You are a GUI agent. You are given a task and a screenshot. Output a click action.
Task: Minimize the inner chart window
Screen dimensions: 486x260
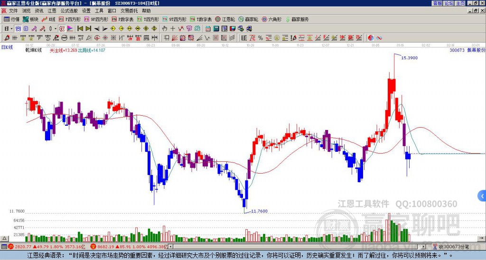470,11
